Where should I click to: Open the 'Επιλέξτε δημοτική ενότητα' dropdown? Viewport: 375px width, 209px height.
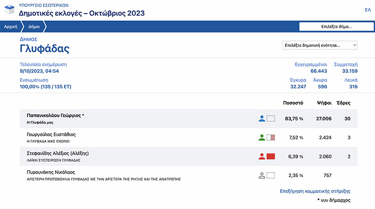click(320, 45)
